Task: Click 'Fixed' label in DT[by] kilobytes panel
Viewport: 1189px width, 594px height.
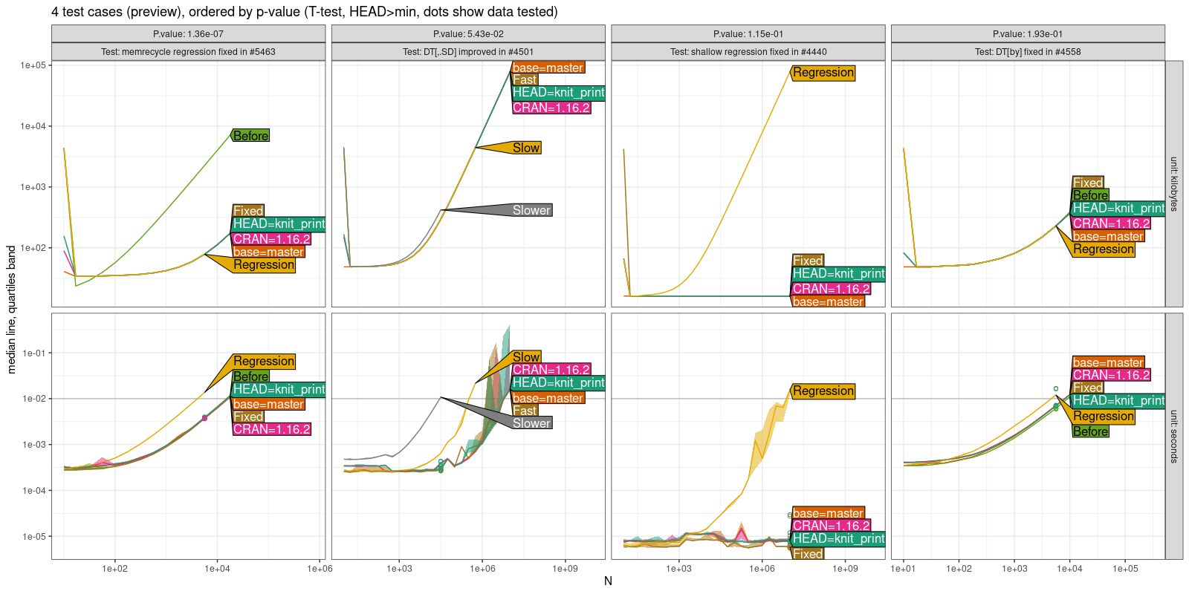Action: pyautogui.click(x=1088, y=183)
